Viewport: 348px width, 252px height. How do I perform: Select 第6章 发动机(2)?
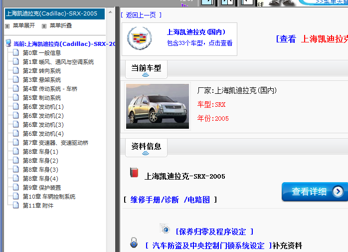(43, 116)
